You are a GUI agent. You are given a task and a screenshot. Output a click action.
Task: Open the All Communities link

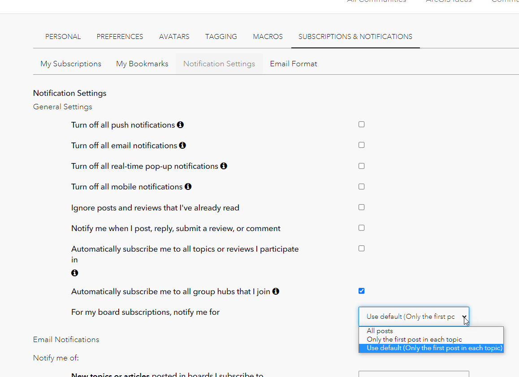click(x=377, y=1)
